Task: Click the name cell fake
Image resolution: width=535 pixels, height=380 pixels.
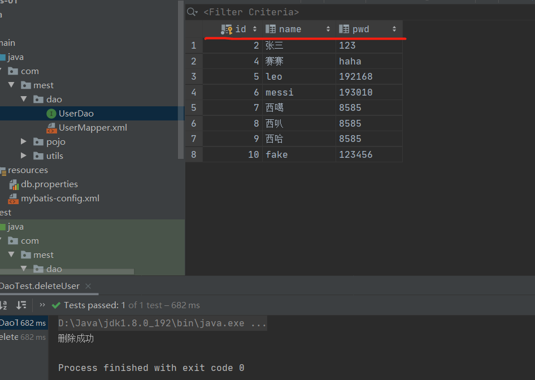Action: (x=299, y=154)
